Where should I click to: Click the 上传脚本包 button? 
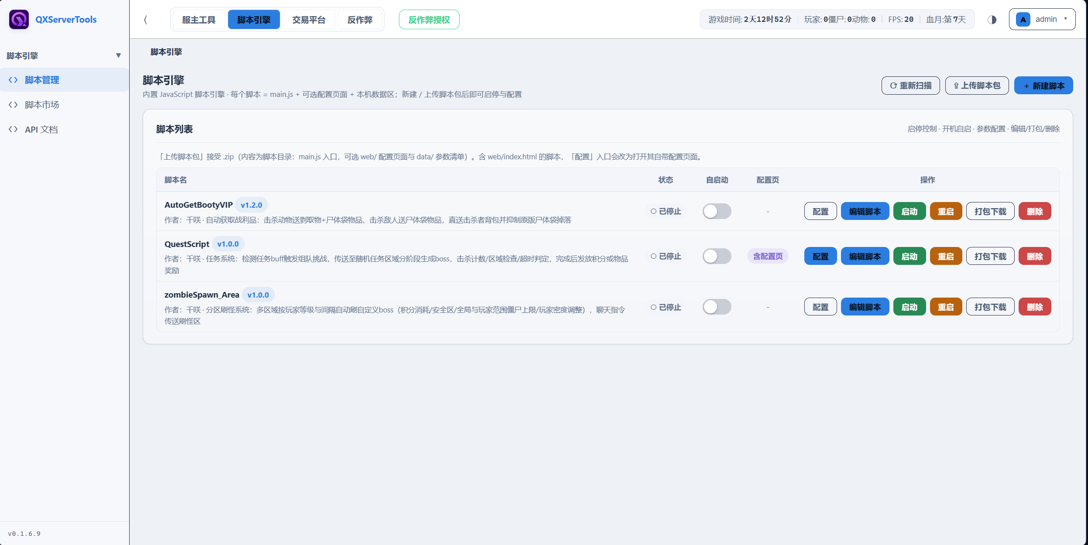977,86
